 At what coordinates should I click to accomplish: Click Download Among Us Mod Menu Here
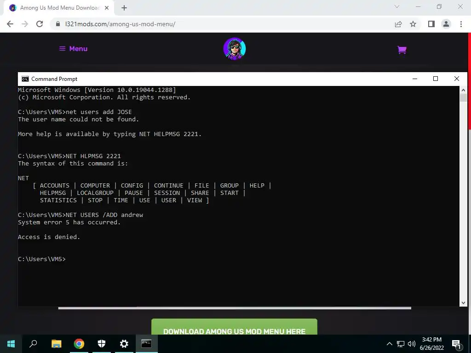click(x=234, y=327)
